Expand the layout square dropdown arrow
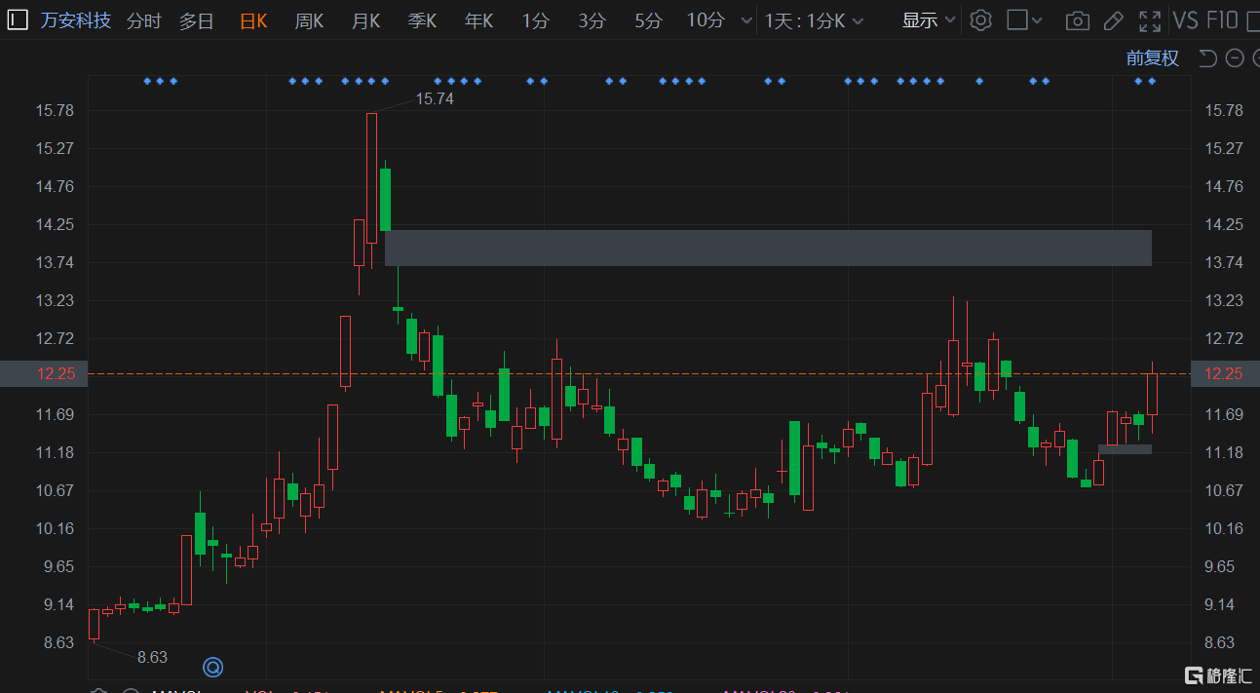Viewport: 1260px width, 693px height. tap(1036, 20)
